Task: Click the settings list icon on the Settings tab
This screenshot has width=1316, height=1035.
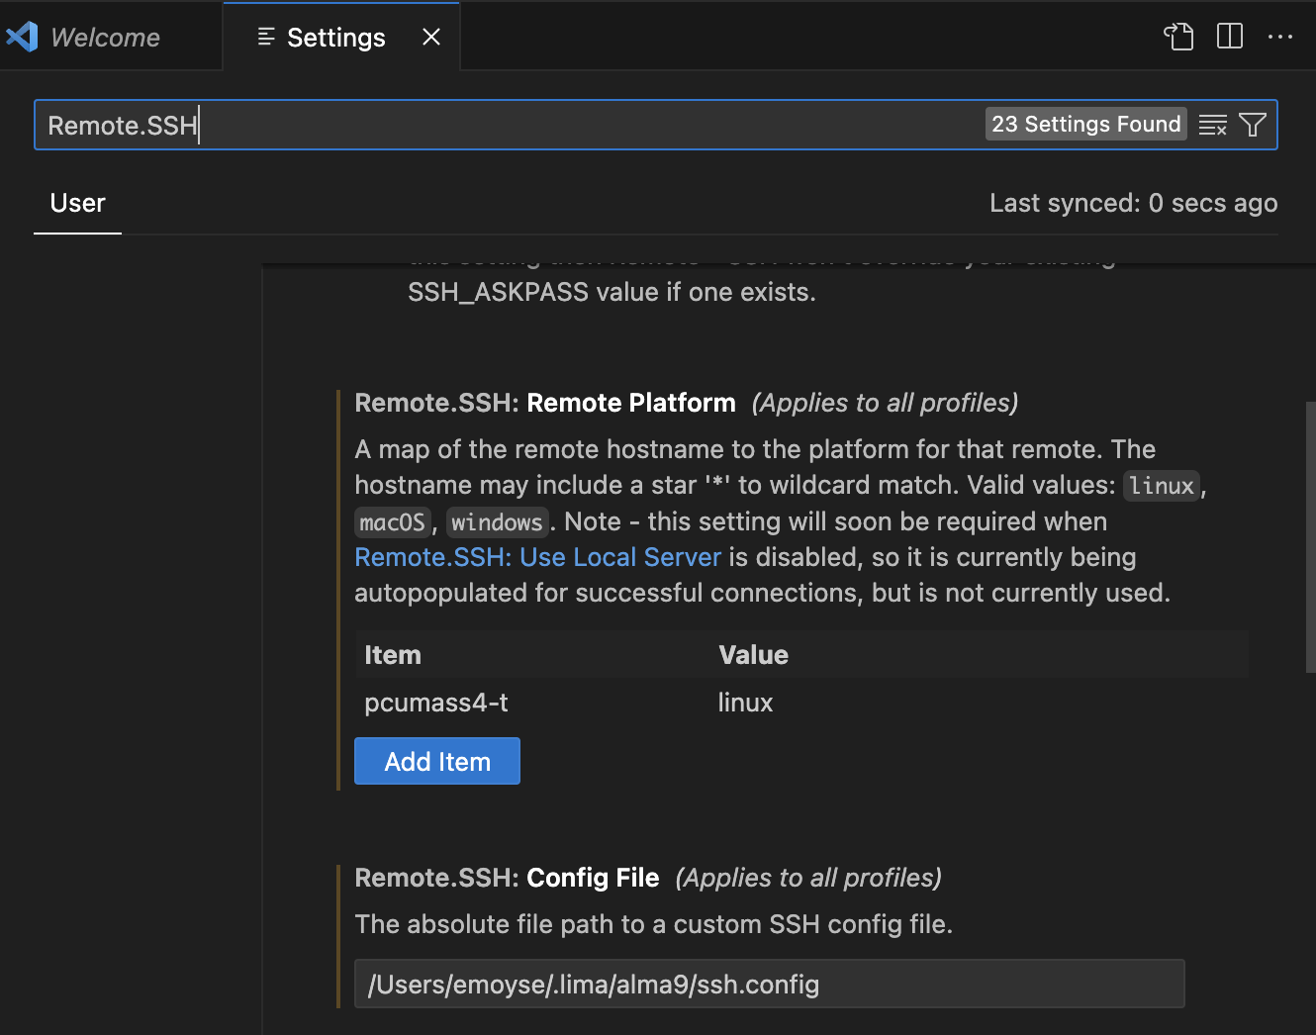Action: coord(265,37)
